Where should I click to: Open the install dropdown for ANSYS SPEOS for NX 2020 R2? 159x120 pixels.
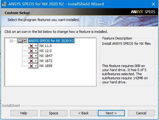tap(22, 41)
